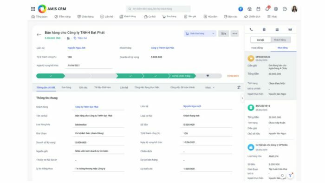Screen dimensions: 325x183
Task: Click the email envelope icon in right panel
Action: click(290, 29)
